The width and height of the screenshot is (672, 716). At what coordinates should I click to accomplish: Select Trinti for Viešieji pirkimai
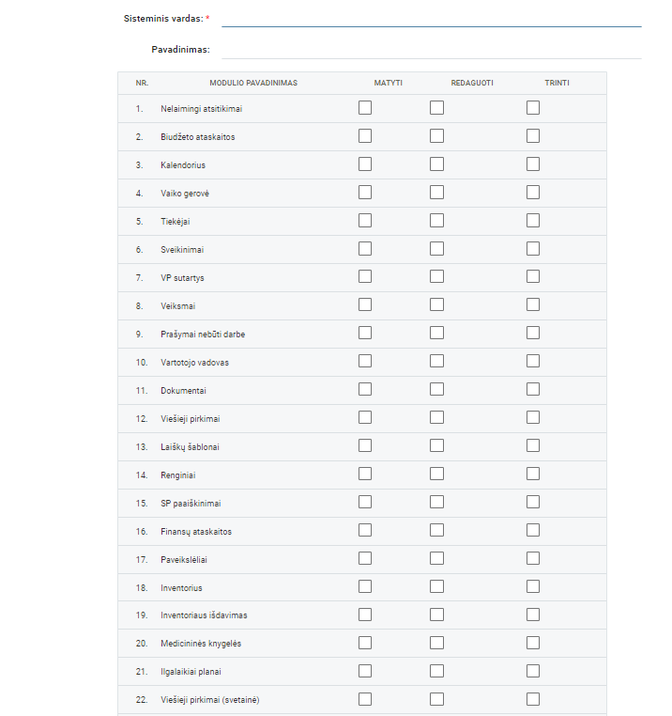pos(533,418)
